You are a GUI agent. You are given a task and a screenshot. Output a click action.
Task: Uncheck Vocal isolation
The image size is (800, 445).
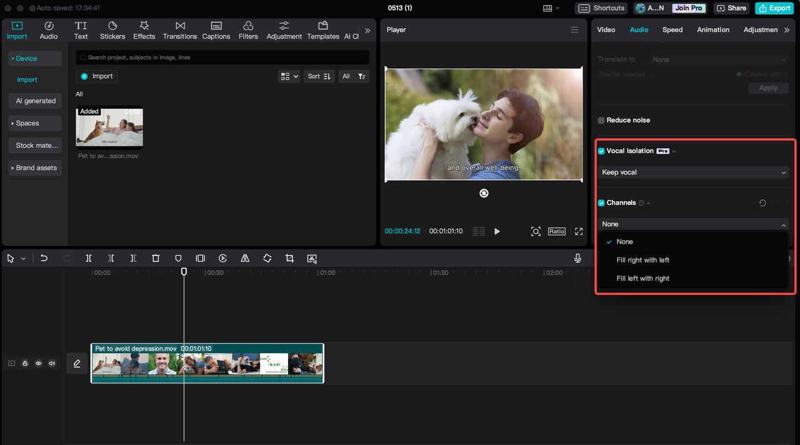point(601,151)
